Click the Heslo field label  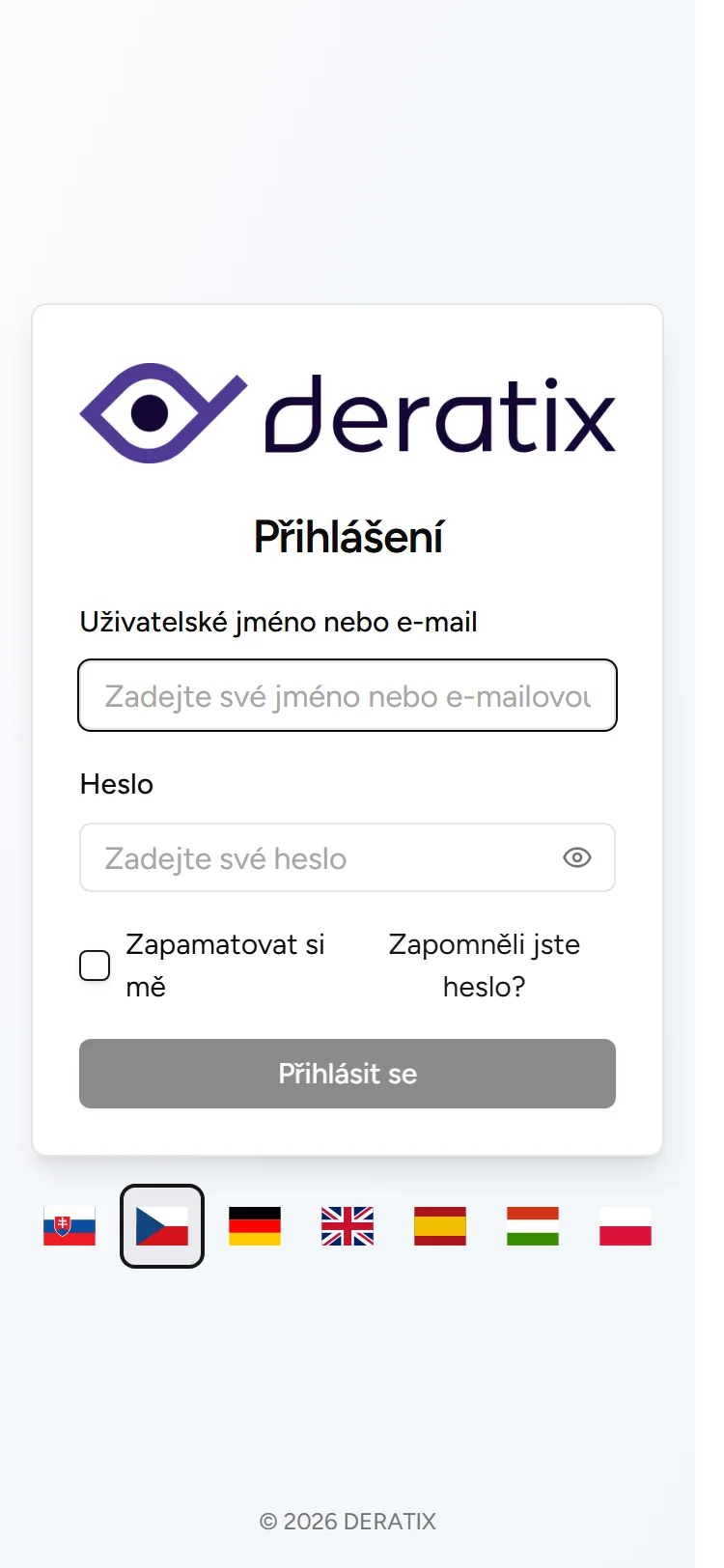point(116,784)
